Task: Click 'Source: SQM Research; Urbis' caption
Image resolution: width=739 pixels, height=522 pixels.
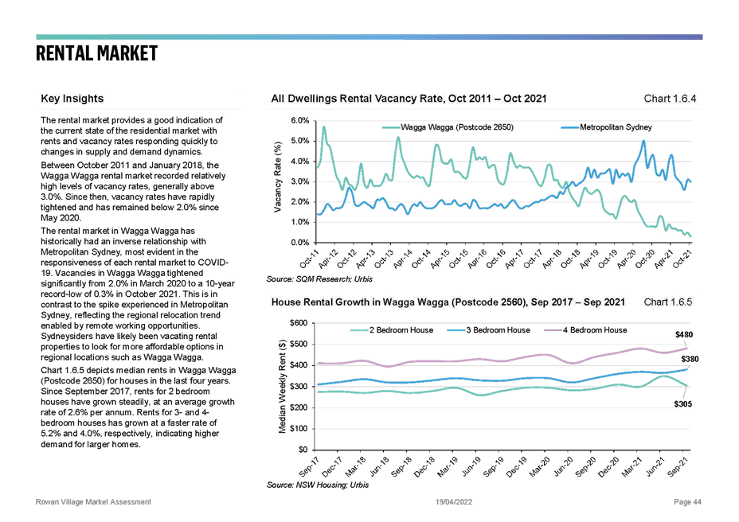Action: coord(319,279)
